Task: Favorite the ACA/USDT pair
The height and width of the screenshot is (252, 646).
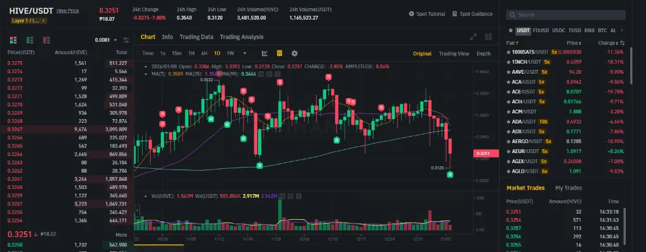Action: pyautogui.click(x=508, y=82)
